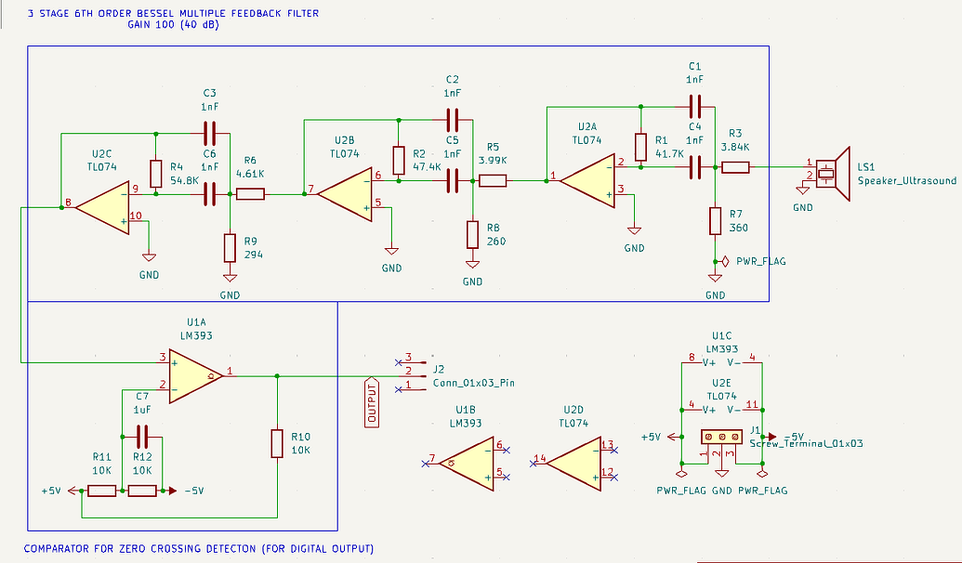
Task: Click the comparator section description text
Action: (x=200, y=548)
